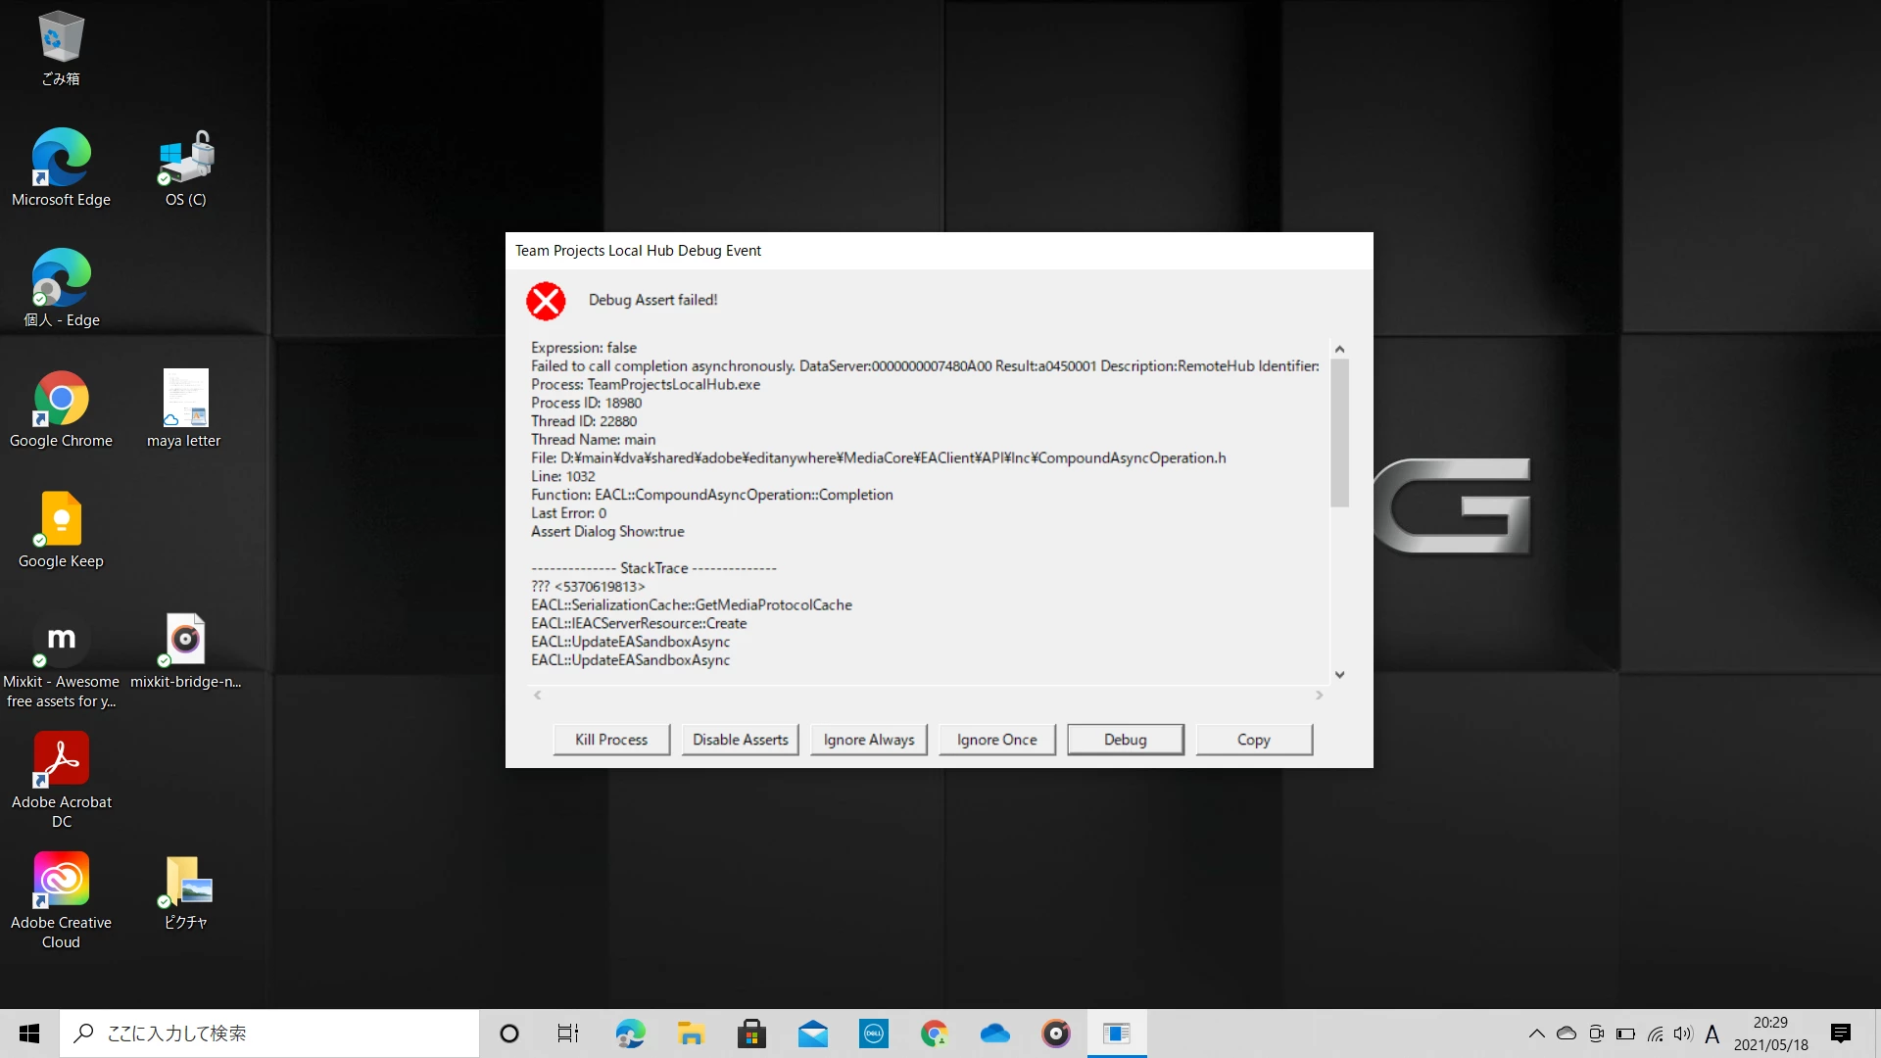
Task: Click the 'Thread ID: 22880' line
Action: pos(584,421)
